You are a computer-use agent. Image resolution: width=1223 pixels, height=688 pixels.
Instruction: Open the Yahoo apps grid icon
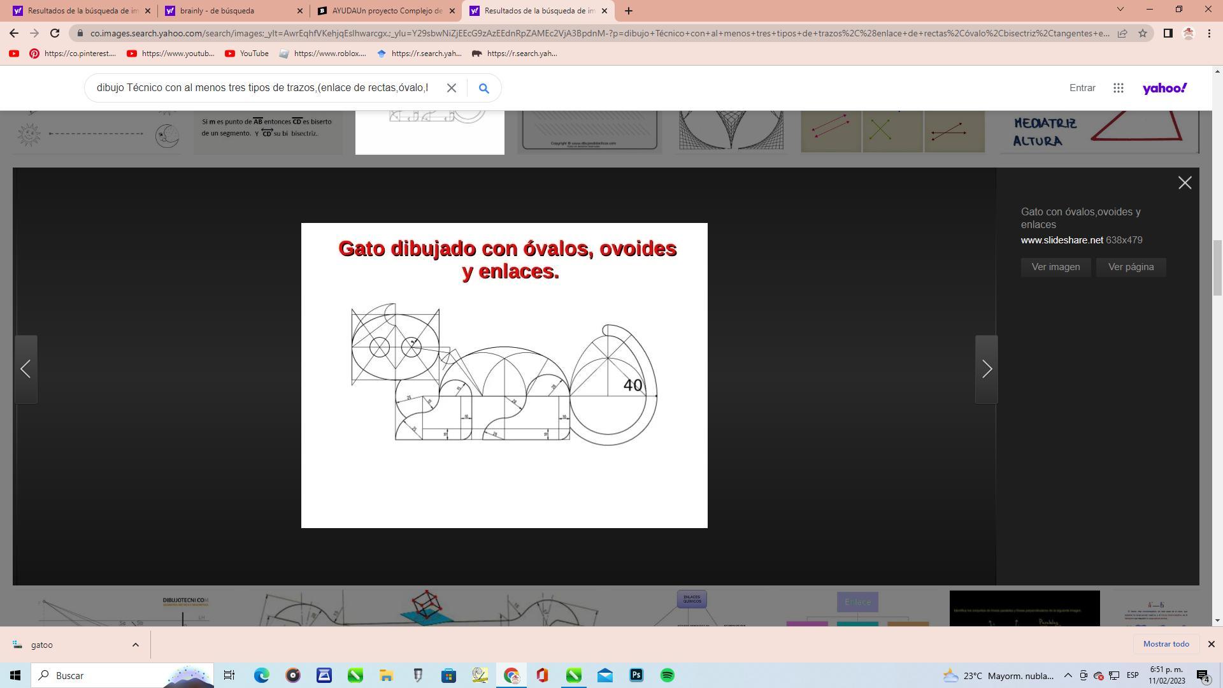point(1118,88)
